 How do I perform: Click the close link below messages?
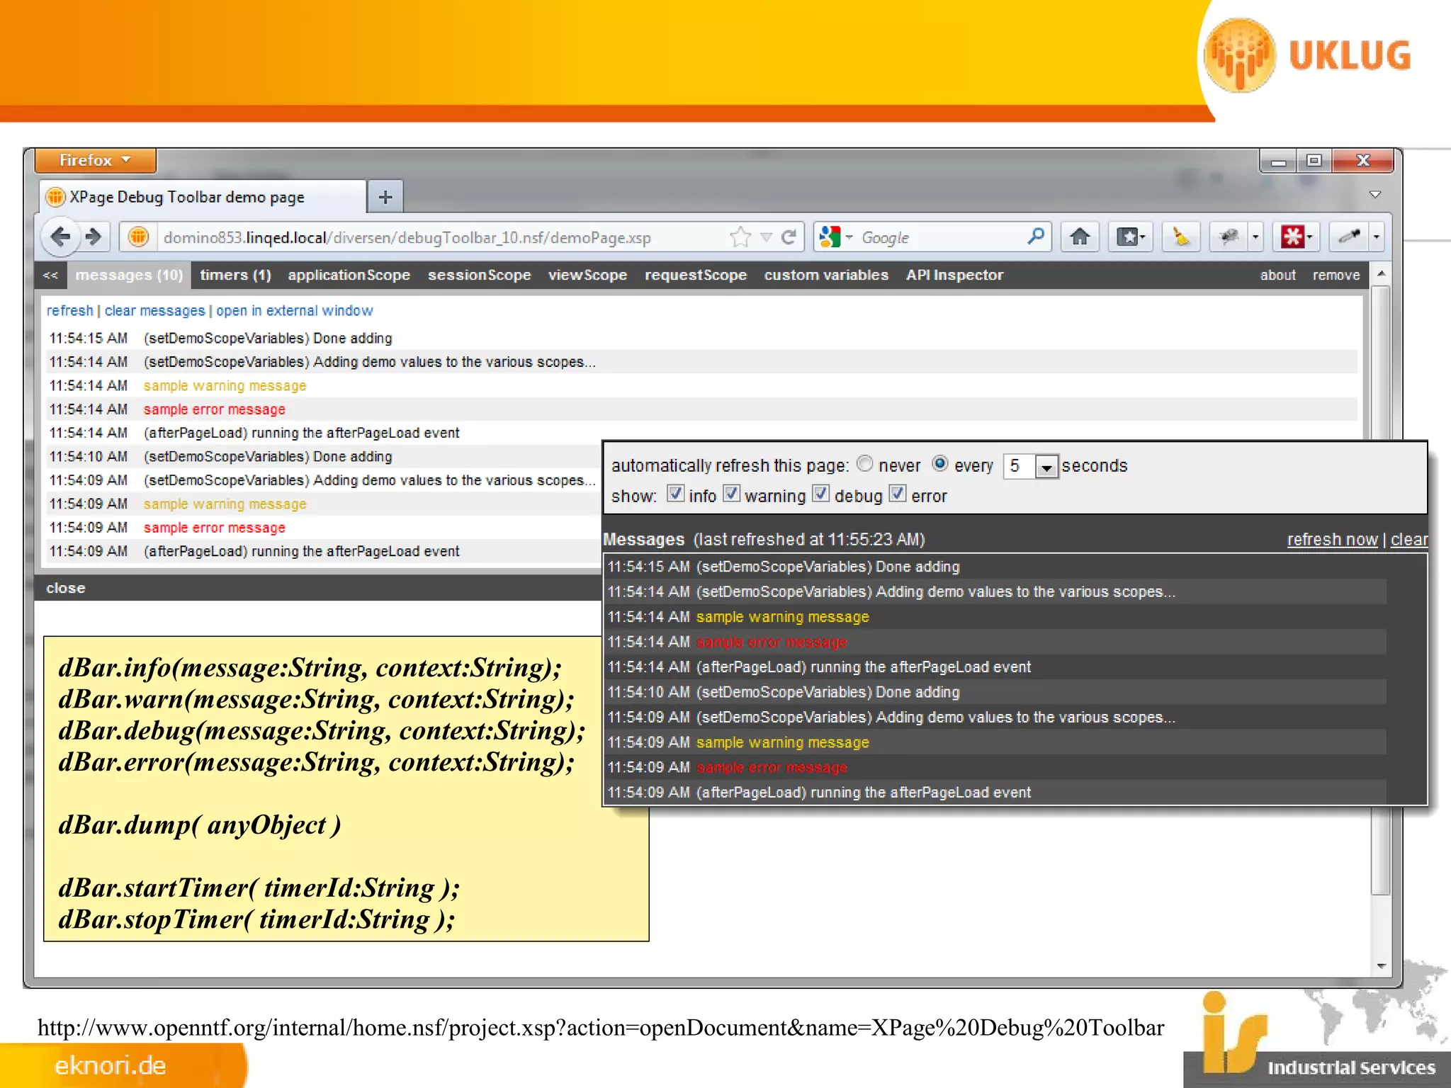point(65,588)
